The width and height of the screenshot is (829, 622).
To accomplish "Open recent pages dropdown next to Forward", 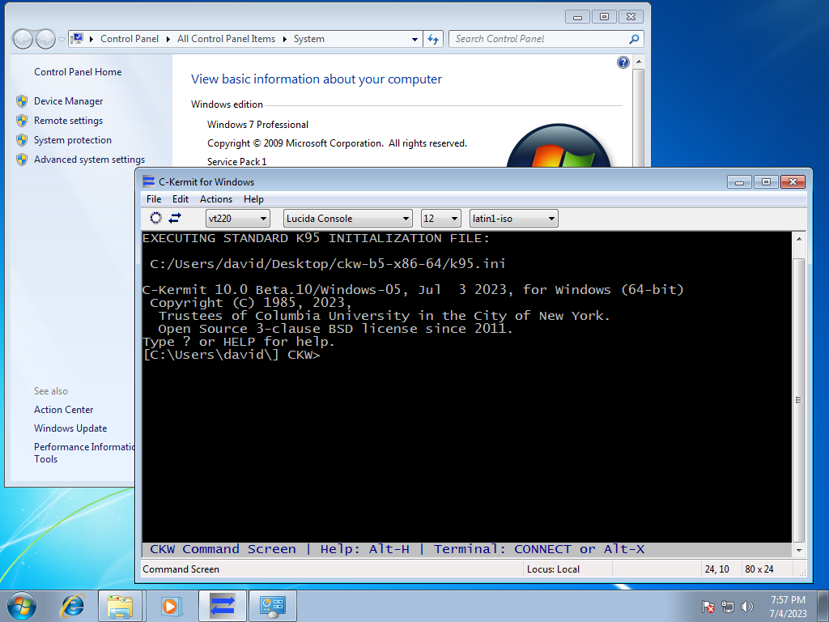I will coord(62,40).
